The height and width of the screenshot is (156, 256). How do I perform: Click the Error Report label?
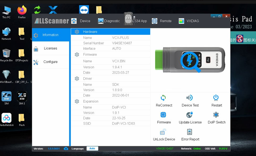click(190, 139)
